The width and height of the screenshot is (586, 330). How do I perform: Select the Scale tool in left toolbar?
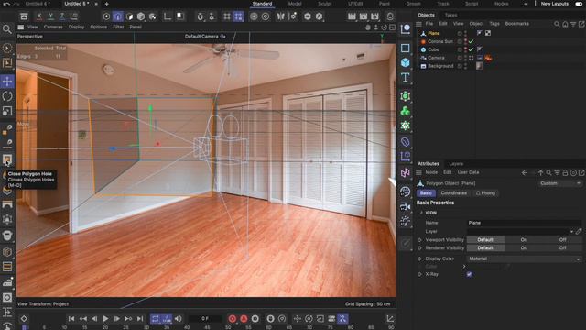tap(7, 111)
